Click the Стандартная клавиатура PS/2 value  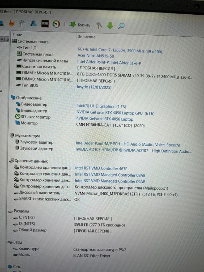[100, 250]
